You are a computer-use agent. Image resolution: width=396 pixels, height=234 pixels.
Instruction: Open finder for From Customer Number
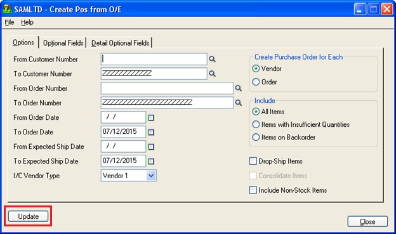[212, 59]
